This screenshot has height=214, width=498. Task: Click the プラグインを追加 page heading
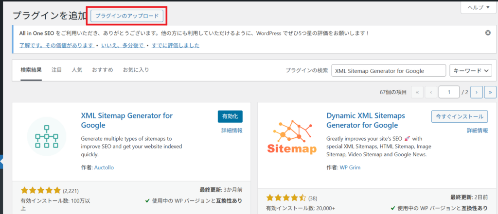click(50, 16)
